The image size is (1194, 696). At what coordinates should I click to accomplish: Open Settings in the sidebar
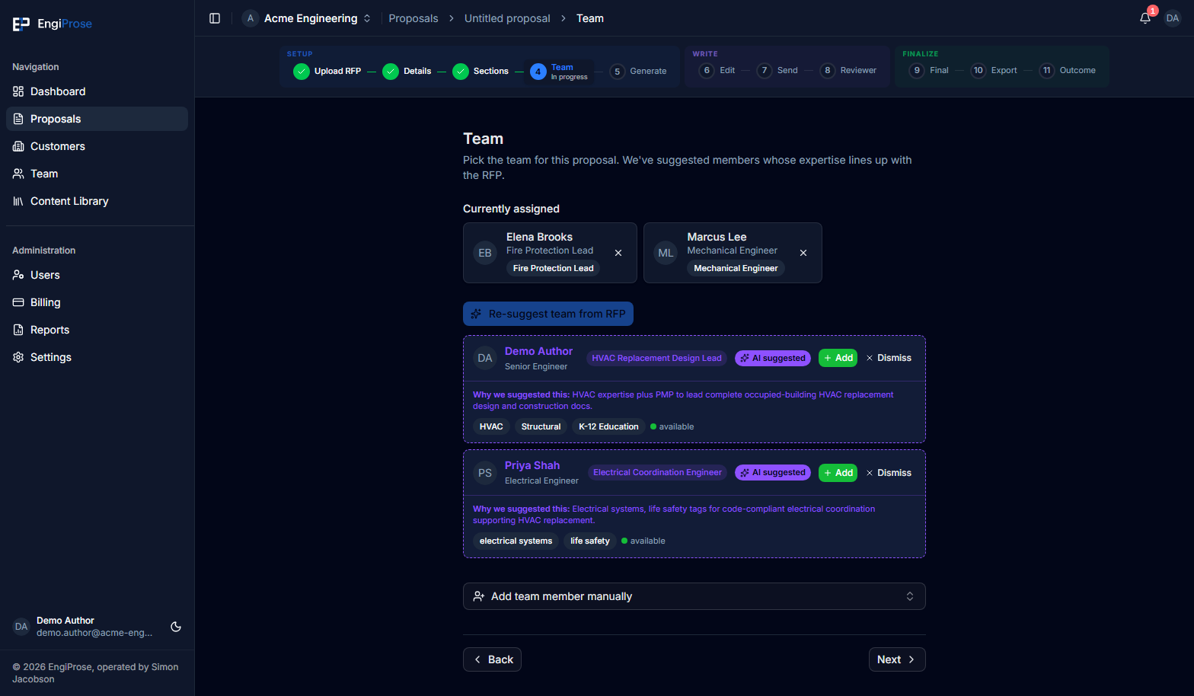pos(97,357)
